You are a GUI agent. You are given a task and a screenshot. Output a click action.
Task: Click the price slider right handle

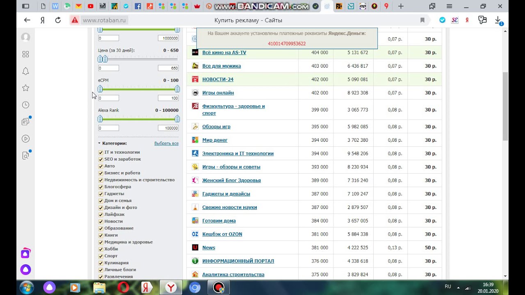pos(105,59)
